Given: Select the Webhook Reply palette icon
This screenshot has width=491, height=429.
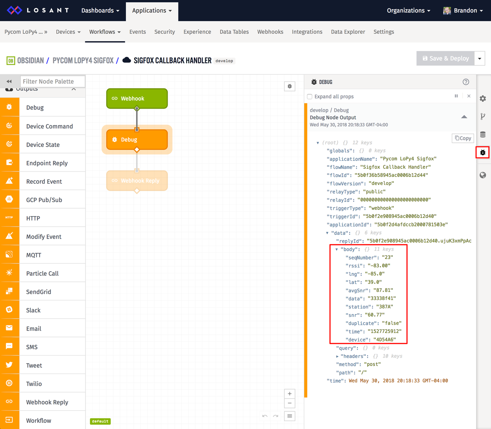Looking at the screenshot, I should click(x=10, y=402).
